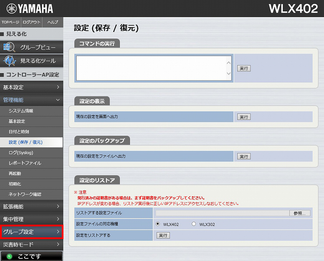Open the ヘルプ page
This screenshot has height=261, width=324.
click(53, 22)
